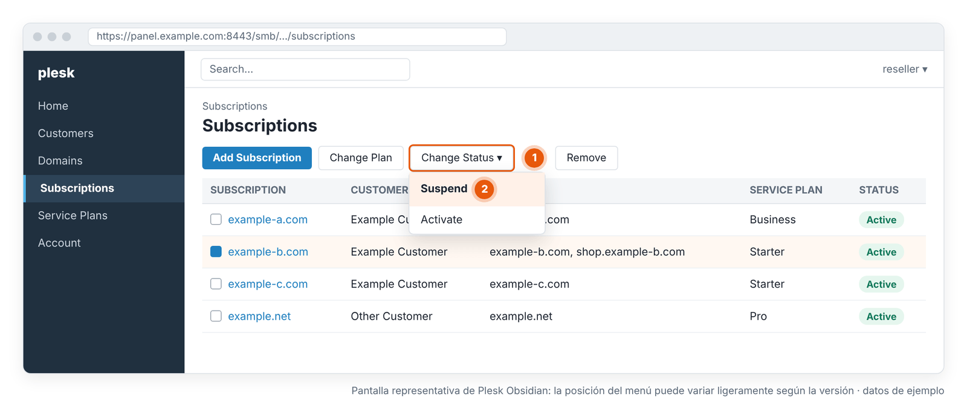Check the box beside example.net
The width and height of the screenshot is (967, 420).
tap(216, 316)
